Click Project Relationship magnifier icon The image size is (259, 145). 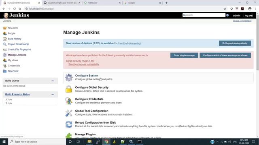(5, 44)
